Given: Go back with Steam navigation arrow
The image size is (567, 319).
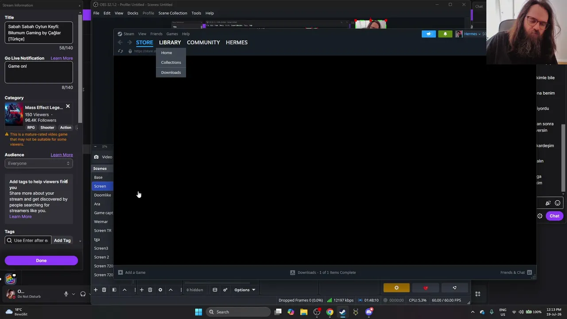Looking at the screenshot, I should [120, 43].
